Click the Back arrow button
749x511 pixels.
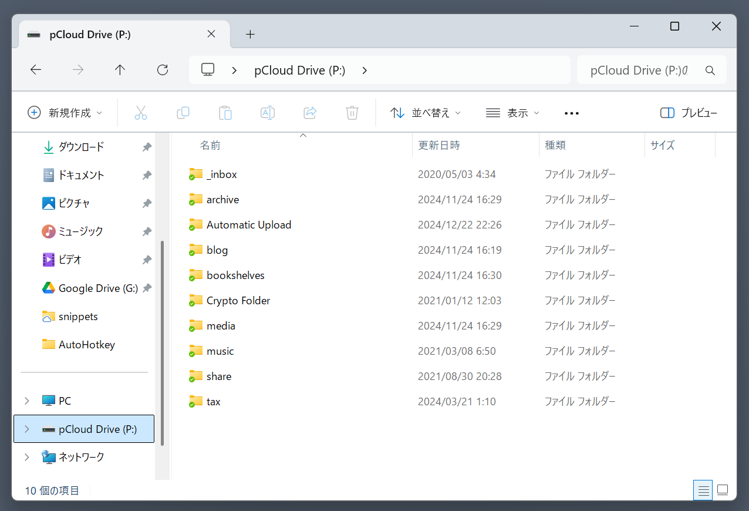36,70
